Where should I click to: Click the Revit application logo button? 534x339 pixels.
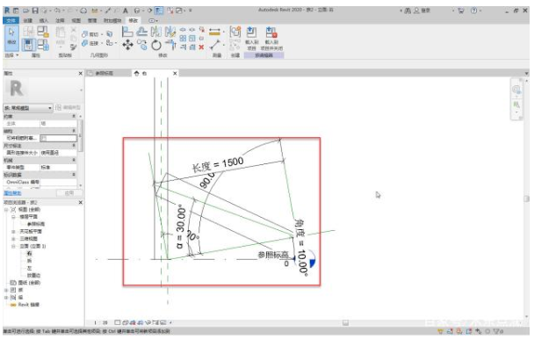pos(7,11)
